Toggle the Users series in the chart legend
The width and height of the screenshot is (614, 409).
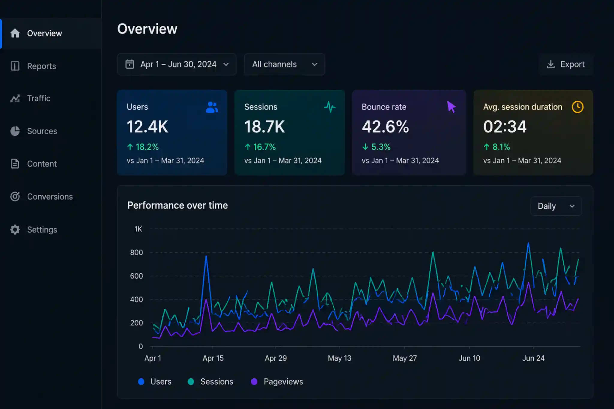point(141,381)
